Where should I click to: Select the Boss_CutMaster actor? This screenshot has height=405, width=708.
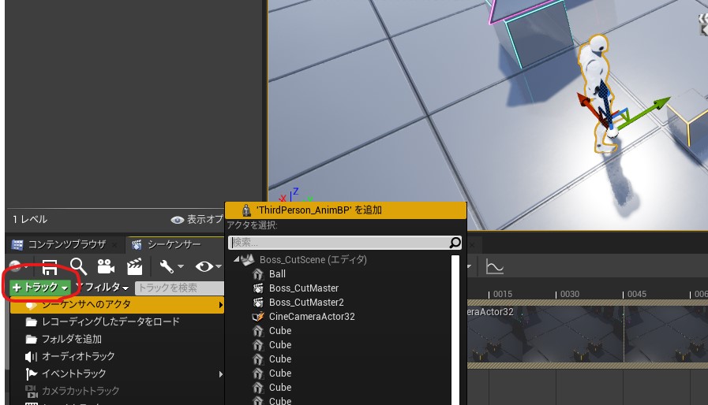coord(304,288)
